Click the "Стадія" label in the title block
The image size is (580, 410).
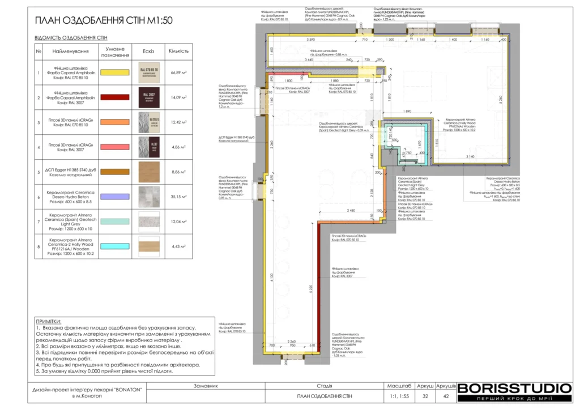pos(325,386)
